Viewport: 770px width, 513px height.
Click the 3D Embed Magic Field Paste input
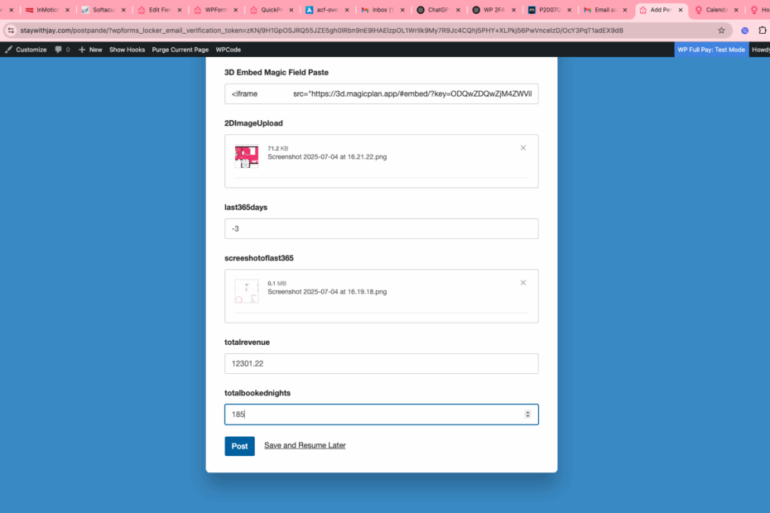(x=381, y=93)
